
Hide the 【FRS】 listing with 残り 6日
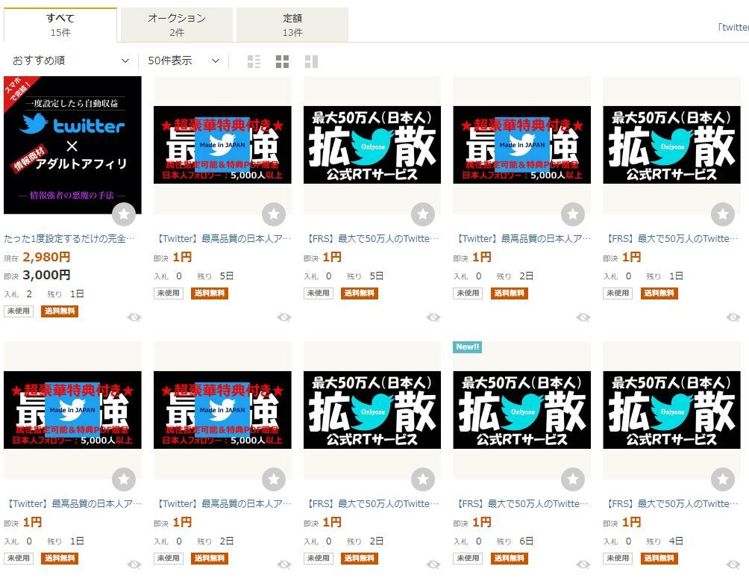pos(583,565)
